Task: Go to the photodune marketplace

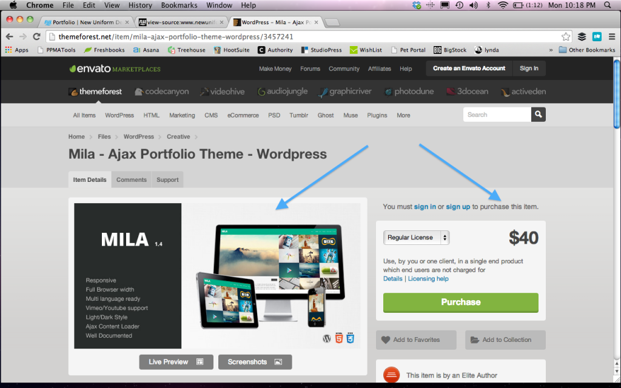Action: pos(409,92)
